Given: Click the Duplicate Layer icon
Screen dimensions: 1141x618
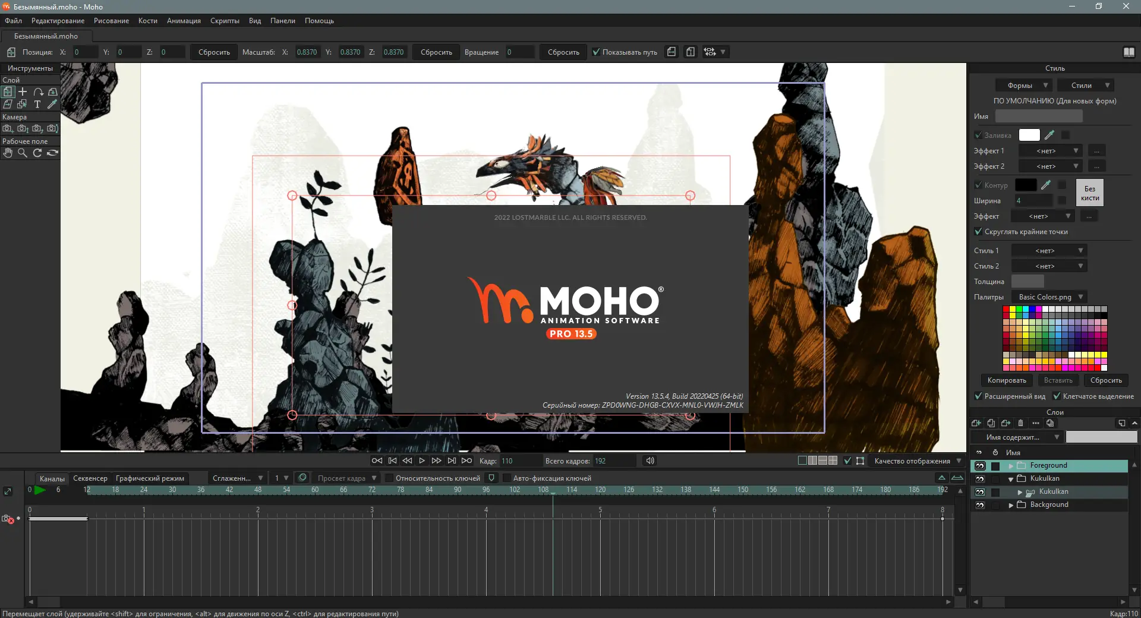Looking at the screenshot, I should point(991,423).
